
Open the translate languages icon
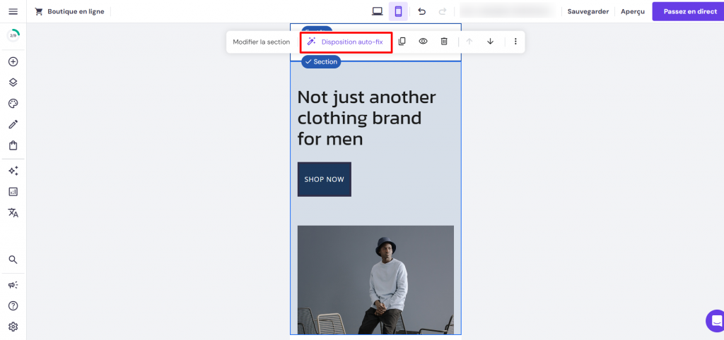pos(13,212)
